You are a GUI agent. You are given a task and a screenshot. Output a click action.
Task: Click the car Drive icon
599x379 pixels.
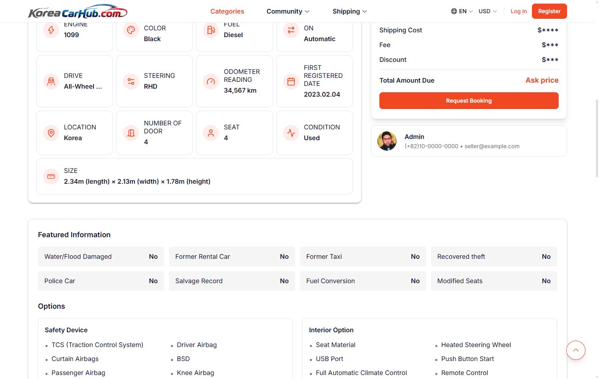tap(51, 81)
